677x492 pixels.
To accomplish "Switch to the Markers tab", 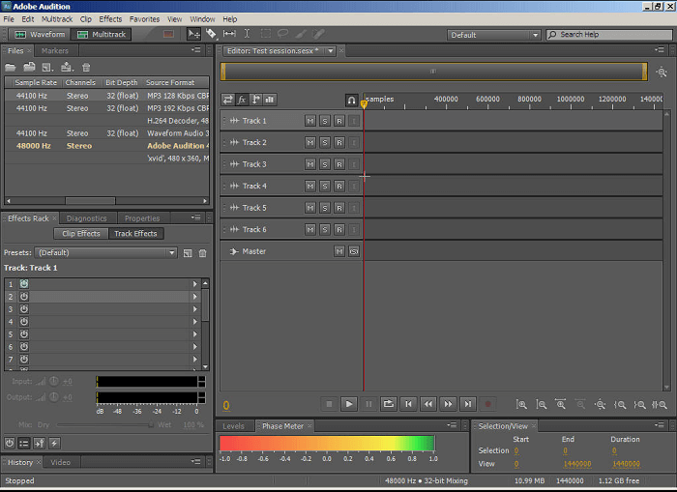I will click(x=55, y=51).
